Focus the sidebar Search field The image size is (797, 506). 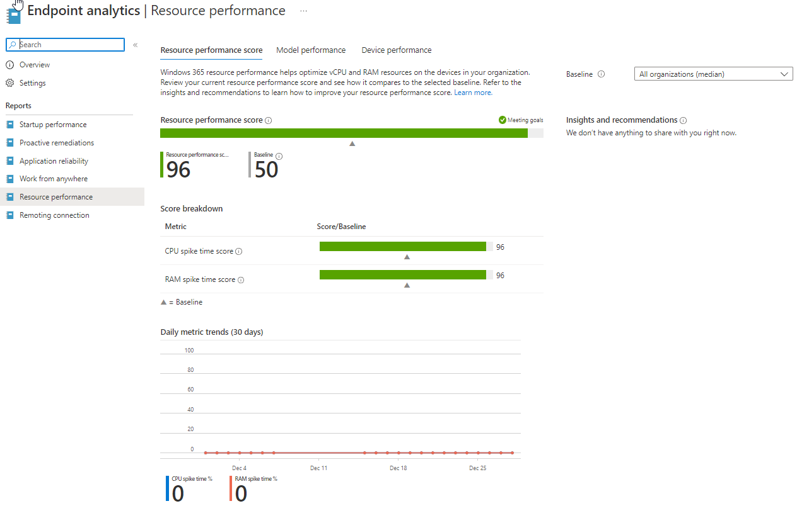pyautogui.click(x=66, y=45)
